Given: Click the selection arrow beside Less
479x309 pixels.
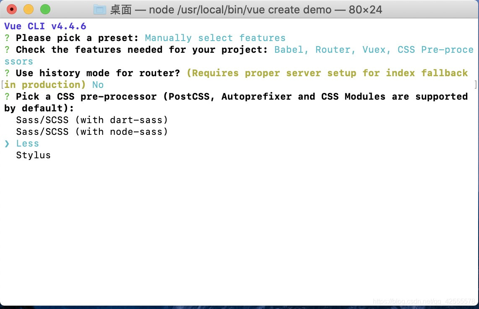Looking at the screenshot, I should (7, 144).
